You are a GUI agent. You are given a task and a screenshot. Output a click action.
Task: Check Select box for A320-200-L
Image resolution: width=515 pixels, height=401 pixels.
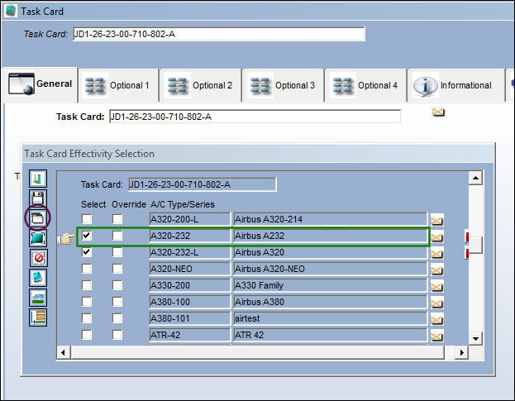point(87,219)
